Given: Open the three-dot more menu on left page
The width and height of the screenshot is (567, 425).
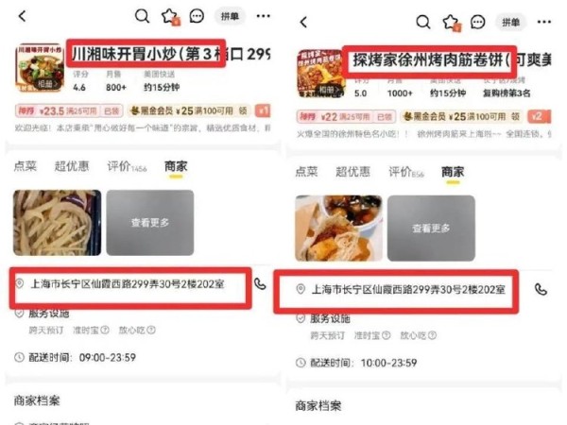Looking at the screenshot, I should pos(264,16).
